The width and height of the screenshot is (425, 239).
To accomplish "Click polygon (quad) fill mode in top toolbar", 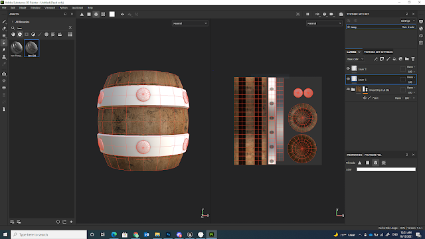I will (x=89, y=15).
